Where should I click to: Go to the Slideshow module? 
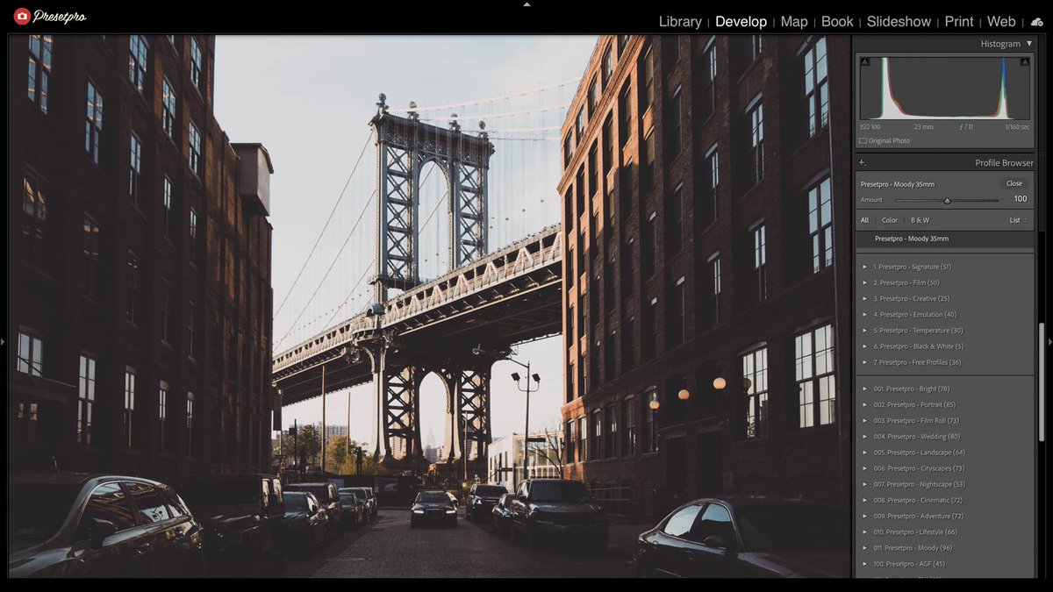point(899,22)
